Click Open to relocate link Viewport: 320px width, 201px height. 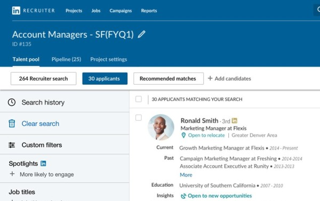click(206, 135)
